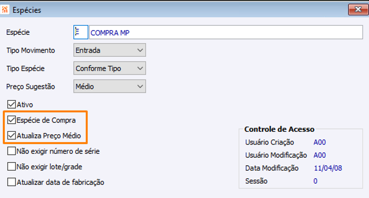Click the Controle de Acesso group heading
369x198 pixels.
click(279, 129)
